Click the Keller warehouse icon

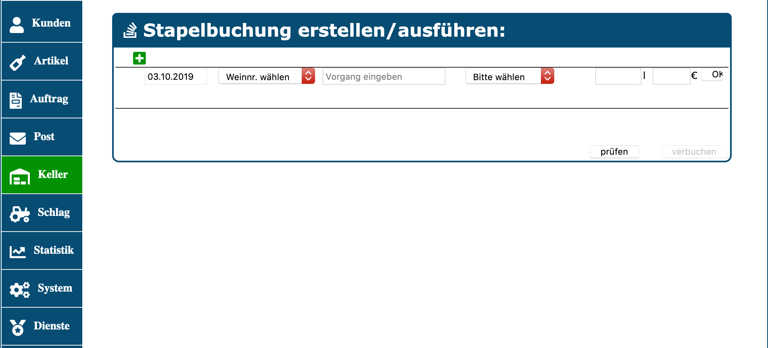(x=19, y=176)
